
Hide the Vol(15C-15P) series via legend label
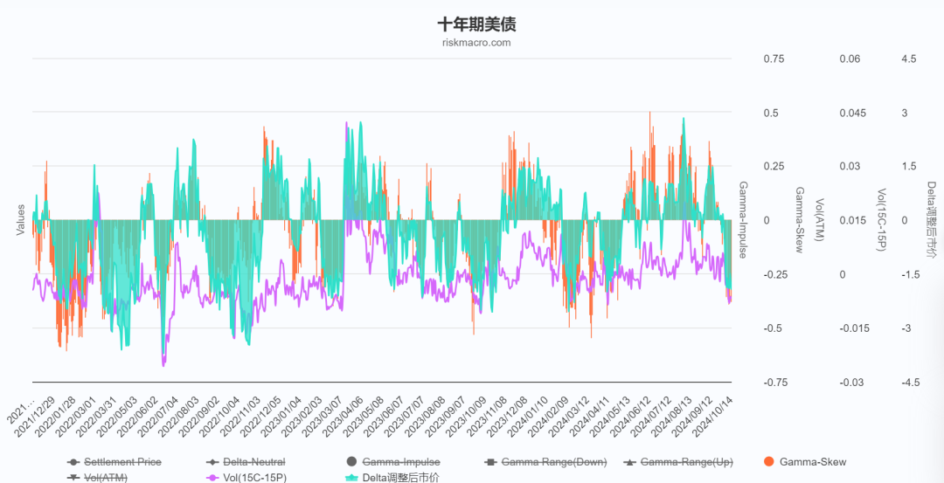pos(257,478)
